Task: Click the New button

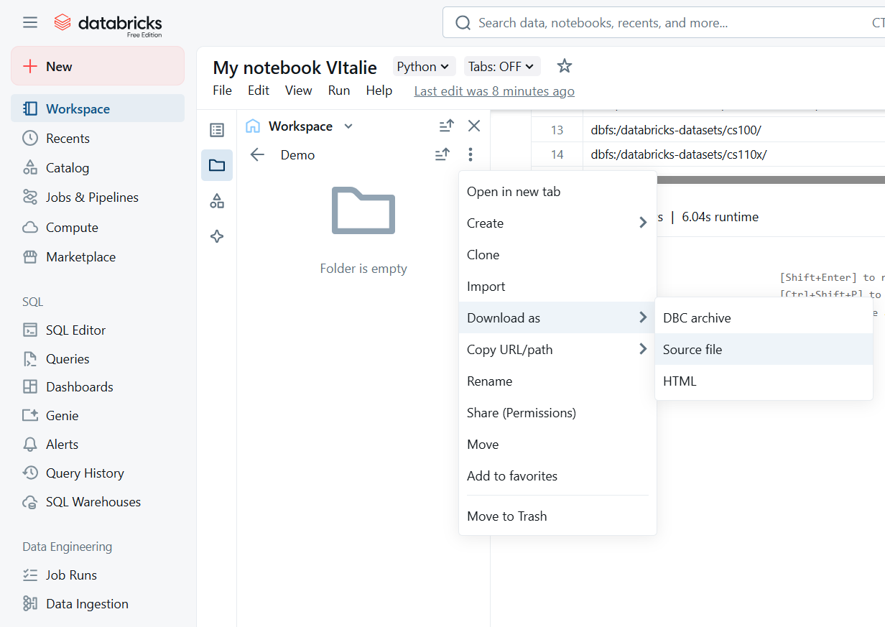Action: pos(98,66)
